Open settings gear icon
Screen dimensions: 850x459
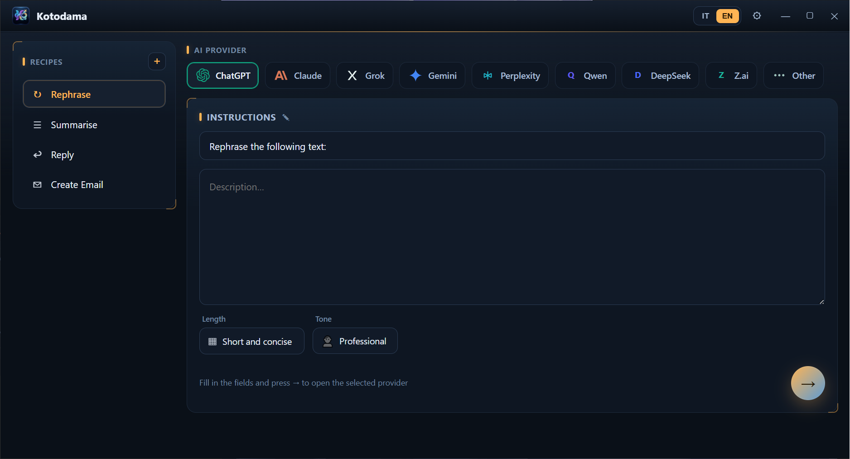757,16
